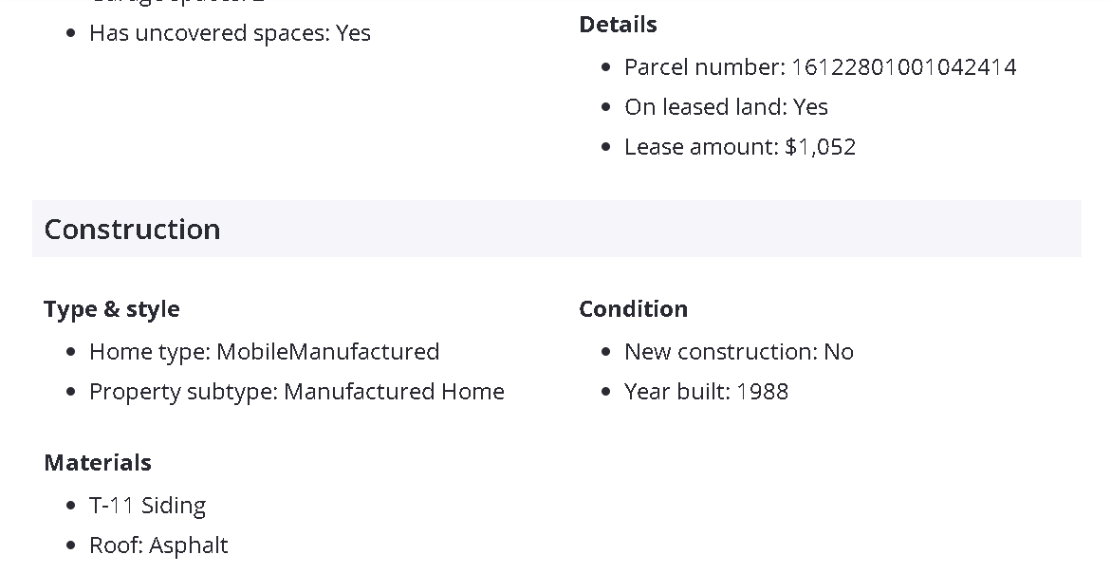Image resolution: width=1111 pixels, height=573 pixels.
Task: Click the 'On leased land: Yes' item
Action: [726, 107]
